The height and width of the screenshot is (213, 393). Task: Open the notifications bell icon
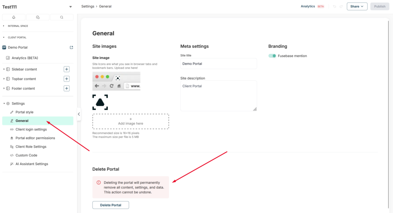click(x=14, y=17)
